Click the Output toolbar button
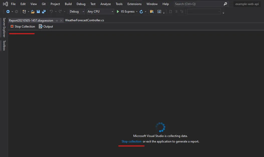The height and width of the screenshot is (157, 264). coord(46,27)
